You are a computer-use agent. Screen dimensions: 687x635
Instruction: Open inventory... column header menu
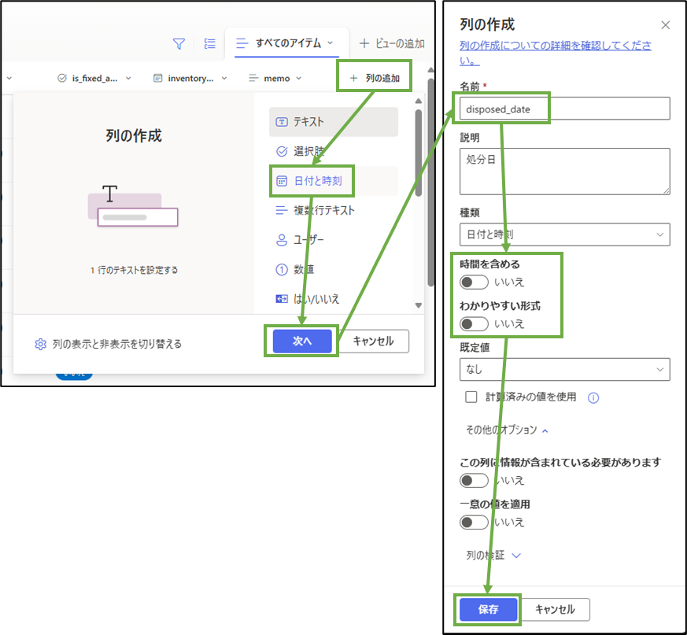(x=190, y=78)
